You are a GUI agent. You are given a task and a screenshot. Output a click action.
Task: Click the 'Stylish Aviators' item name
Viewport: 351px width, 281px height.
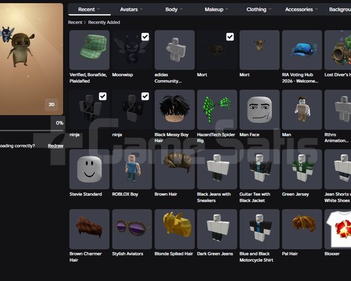pyautogui.click(x=128, y=254)
